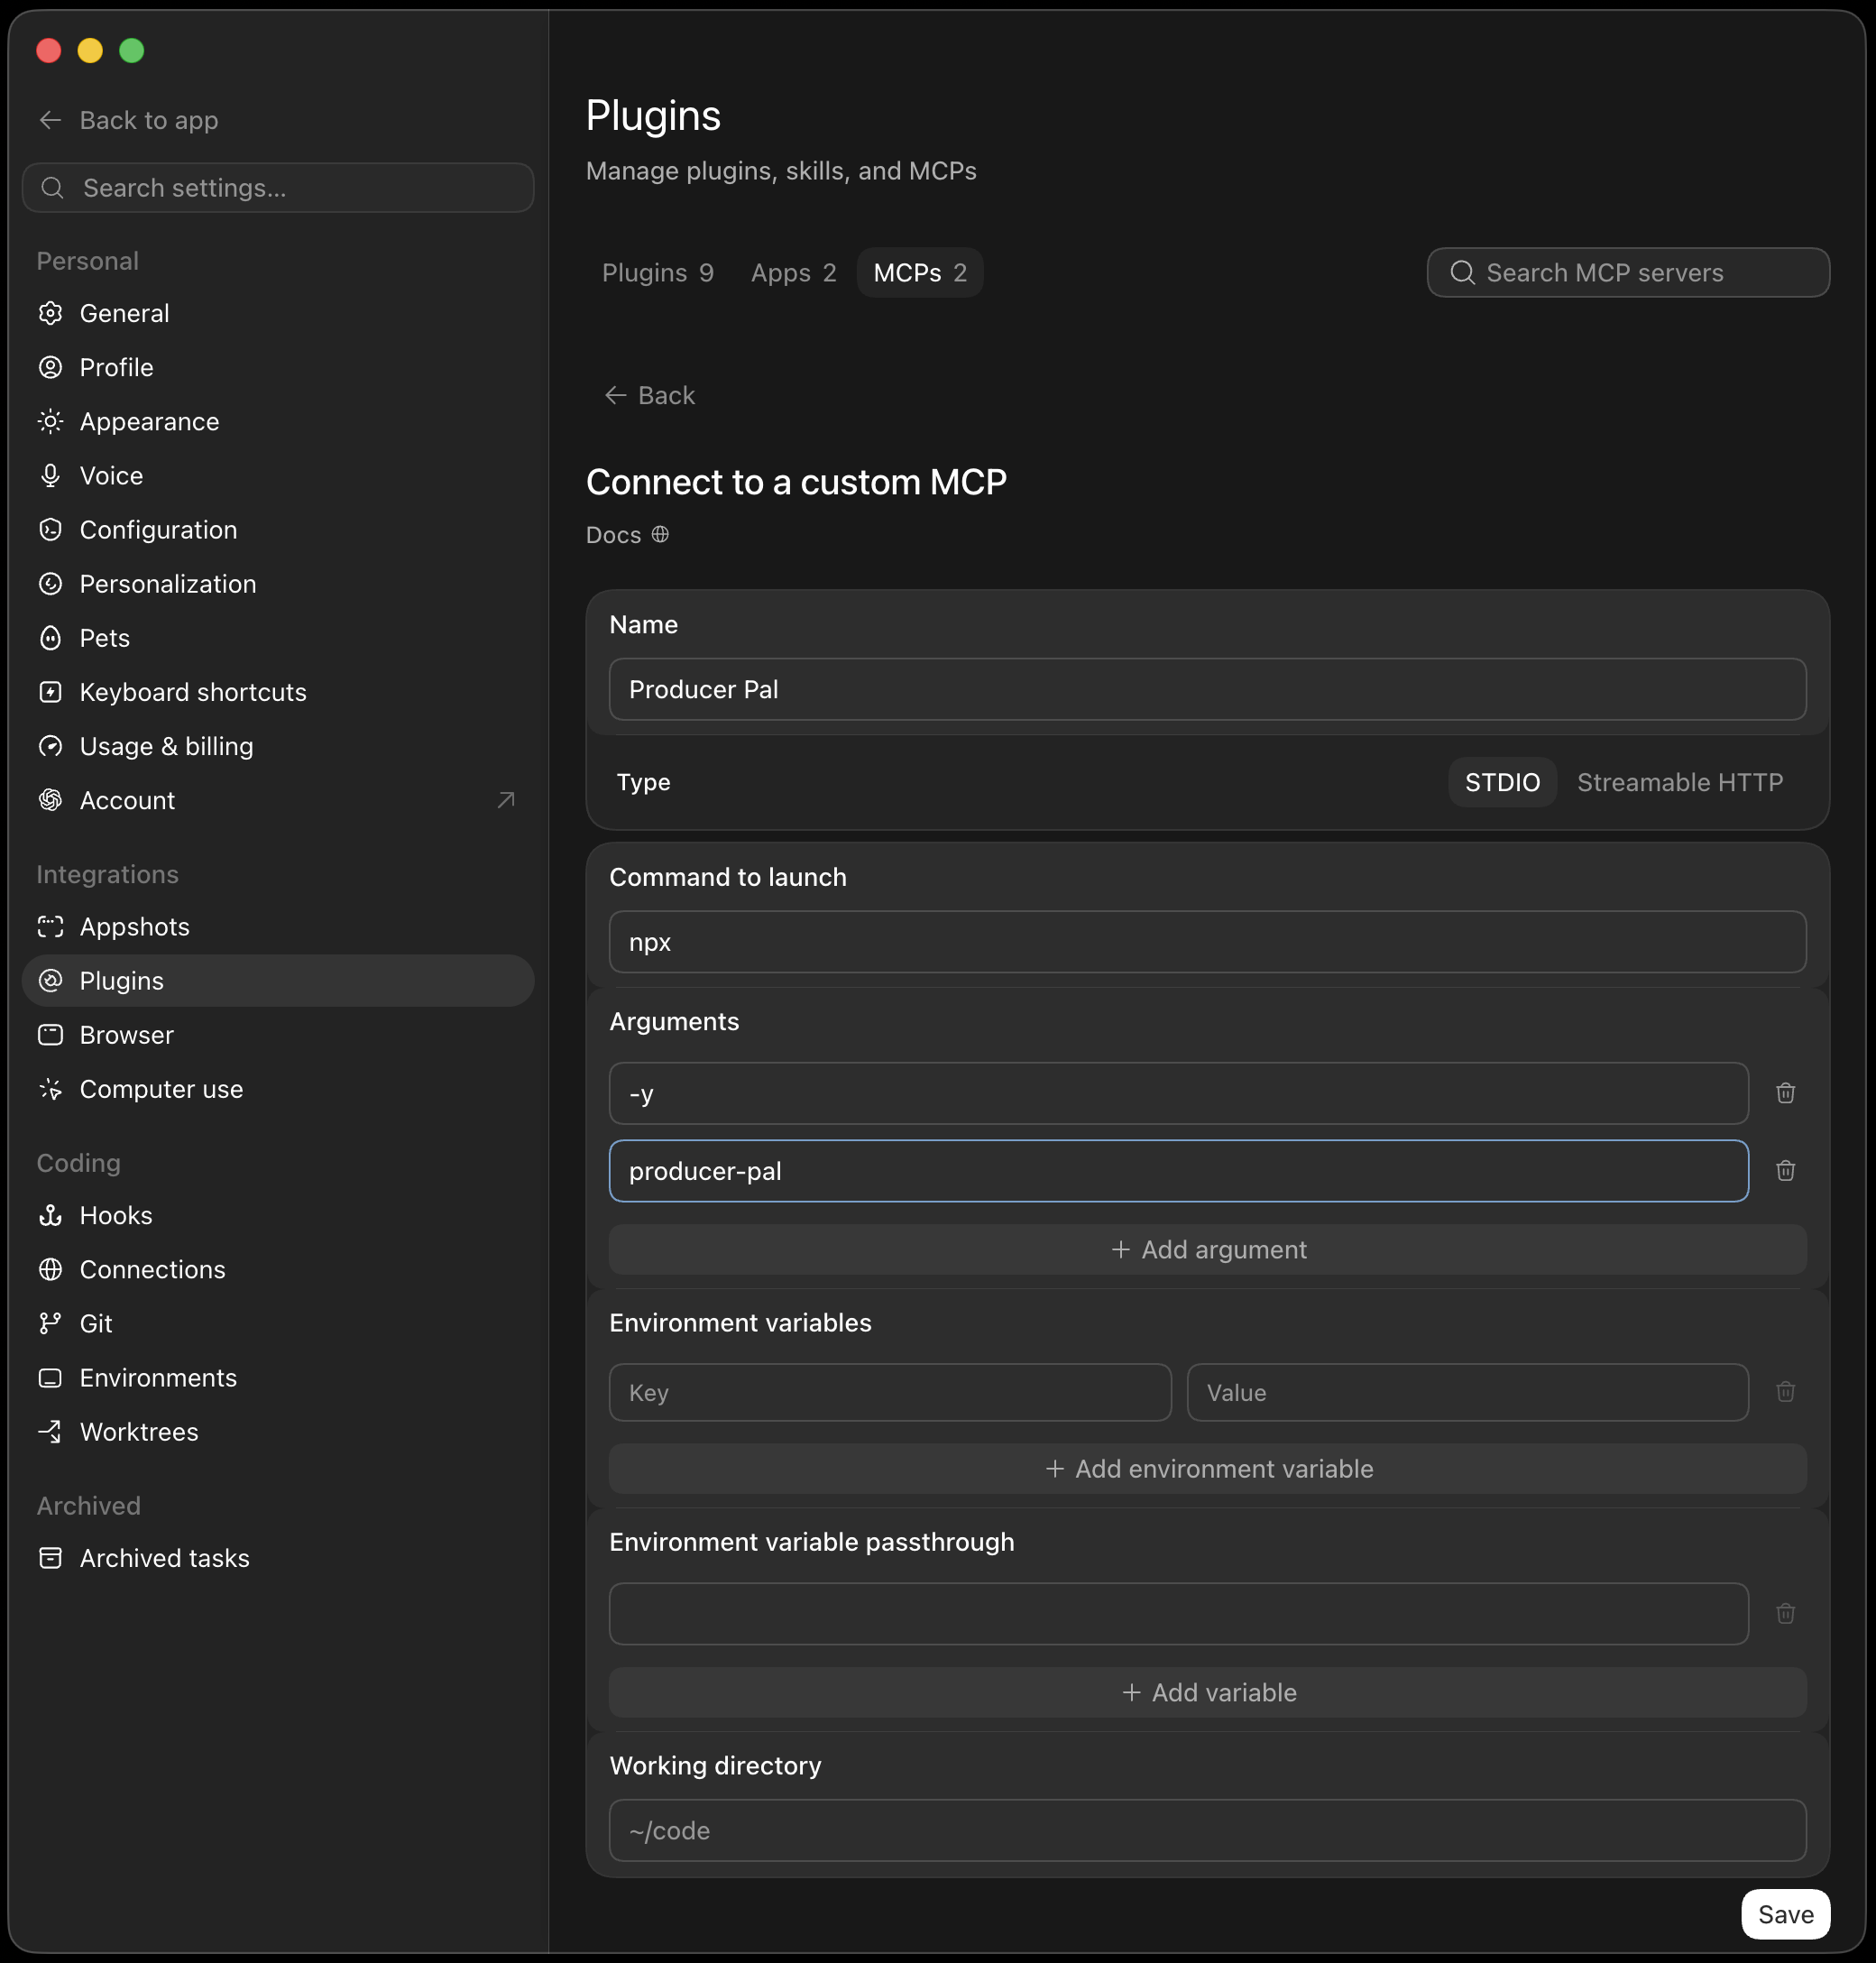This screenshot has width=1876, height=1963.
Task: Open Configuration icon in sidebar
Action: [50, 529]
